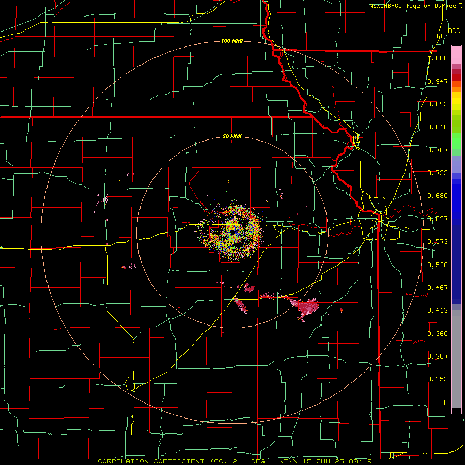Viewport: 465px width, 465px height.
Task: Click the large magenta echo southeast of radar
Action: (x=308, y=308)
